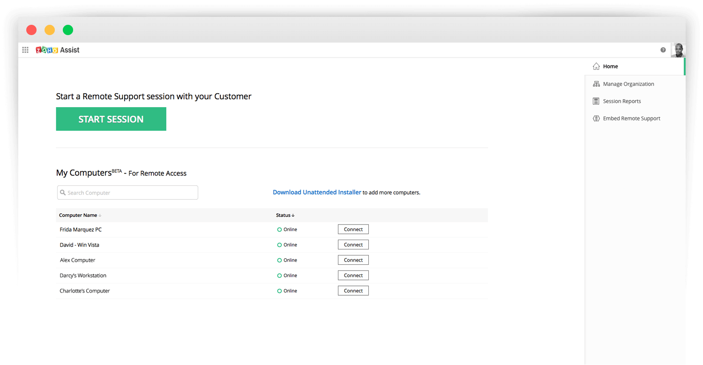The image size is (703, 365).
Task: Open the Zoho apps grid launcher
Action: click(25, 50)
